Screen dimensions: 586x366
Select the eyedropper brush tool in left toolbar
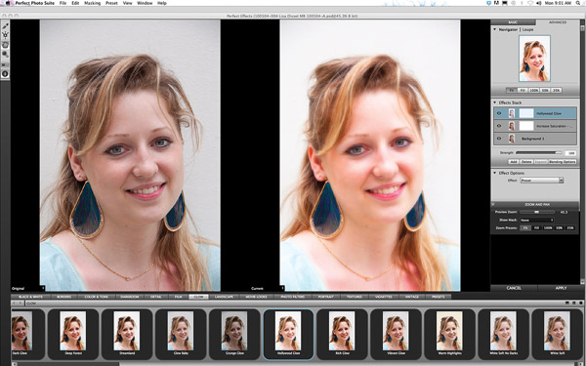tap(5, 26)
